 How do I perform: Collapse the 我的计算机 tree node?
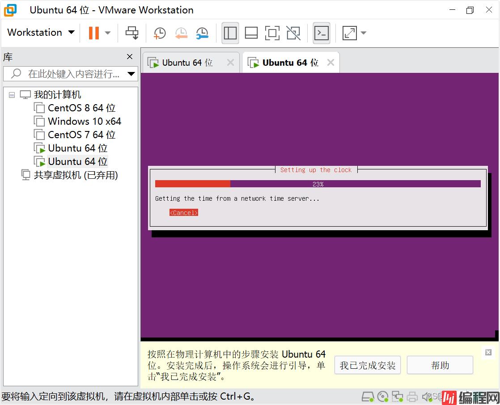[x=12, y=95]
